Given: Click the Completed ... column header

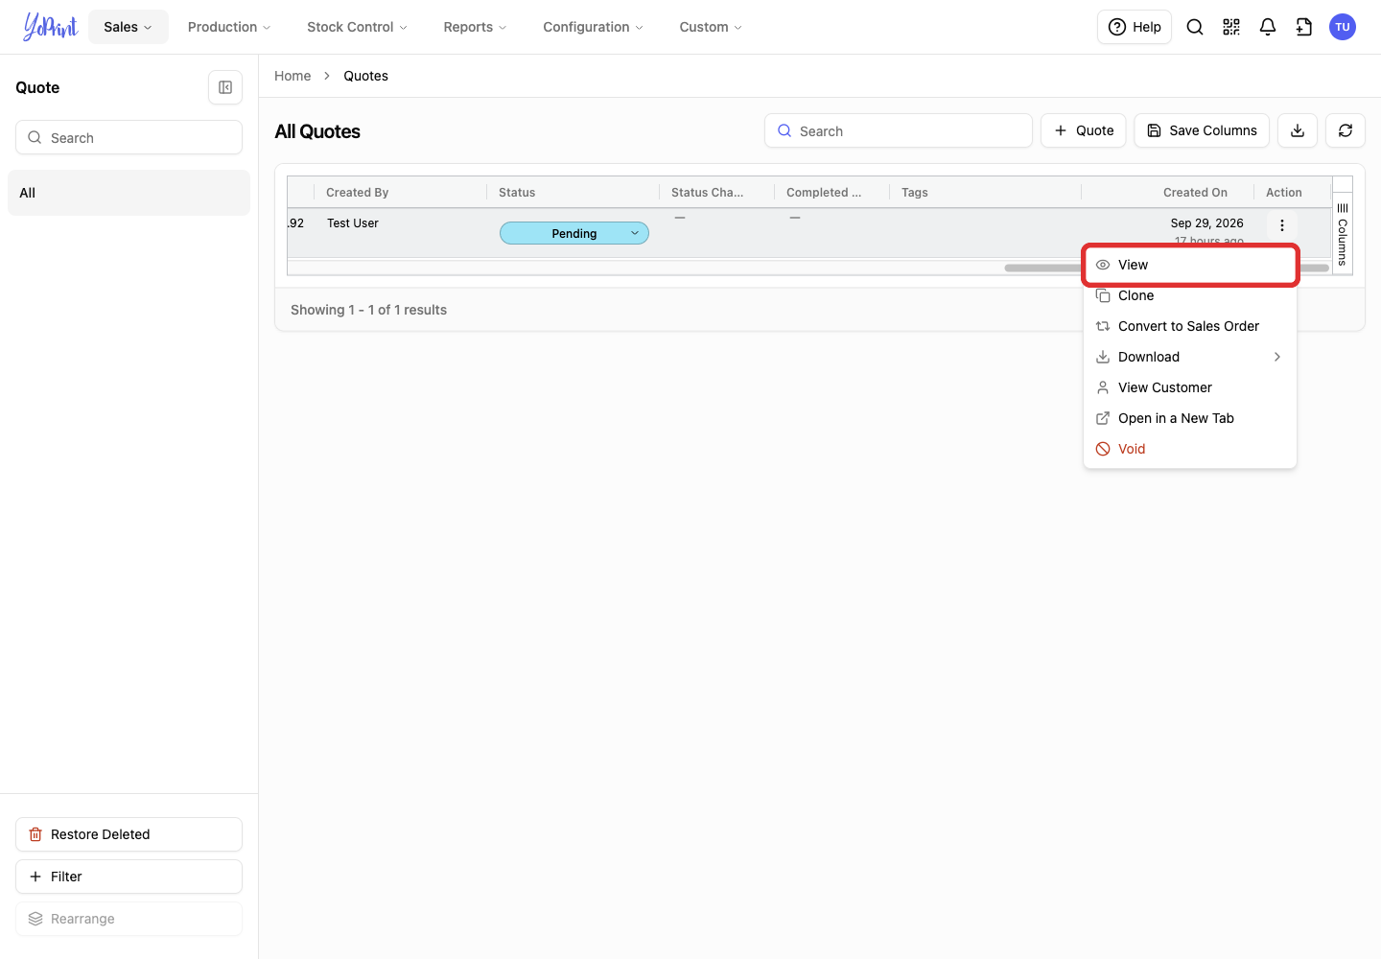Looking at the screenshot, I should (831, 192).
